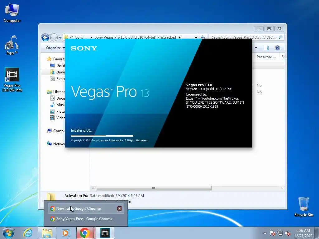Select the Exus desktop shortcut

pyautogui.click(x=12, y=45)
